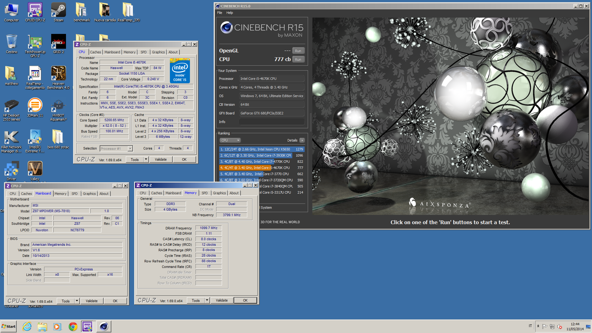Open Windows Explorer from the taskbar
592x333 pixels.
click(x=42, y=327)
